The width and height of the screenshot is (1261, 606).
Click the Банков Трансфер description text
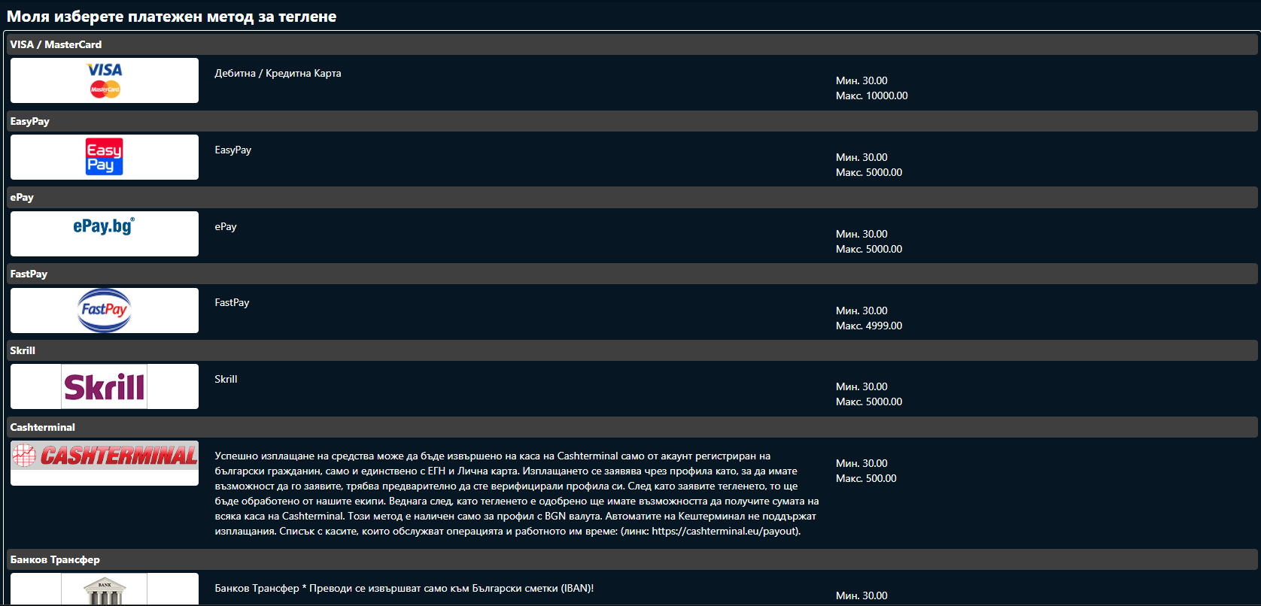(x=404, y=588)
